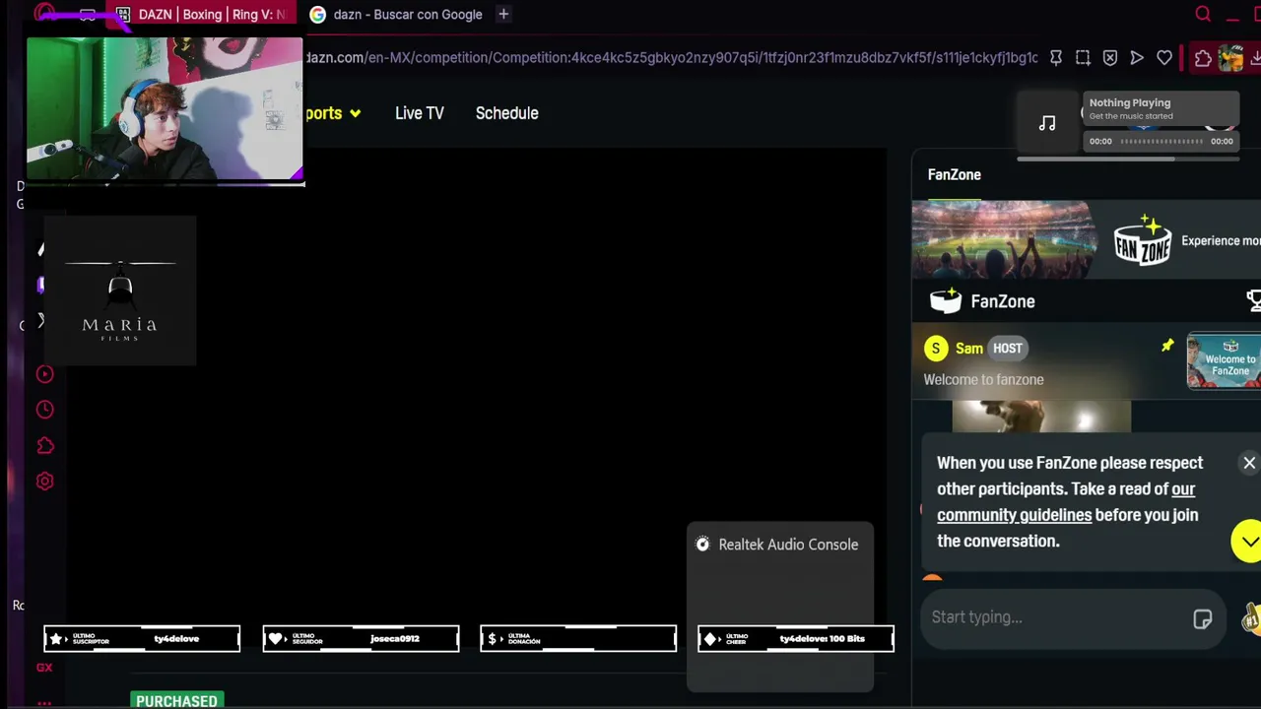Click the Realtek Audio Console icon
The width and height of the screenshot is (1261, 709).
pos(702,545)
